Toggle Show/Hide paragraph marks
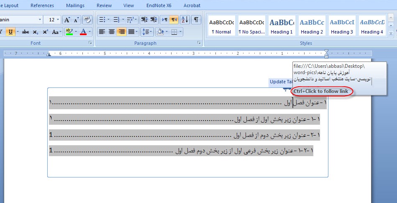397x203 pixels. [196, 20]
